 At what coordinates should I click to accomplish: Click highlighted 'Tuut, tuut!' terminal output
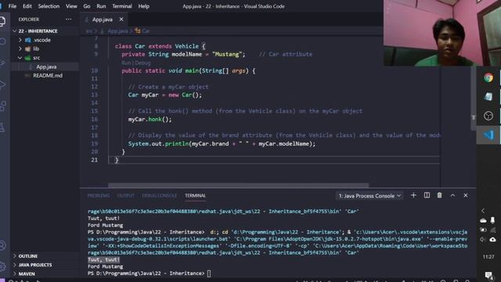pyautogui.click(x=103, y=259)
